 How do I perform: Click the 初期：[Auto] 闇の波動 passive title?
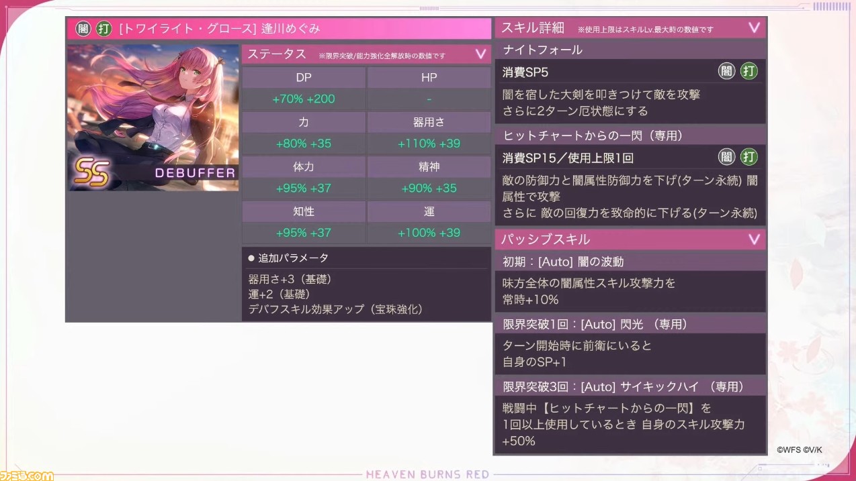tap(563, 262)
